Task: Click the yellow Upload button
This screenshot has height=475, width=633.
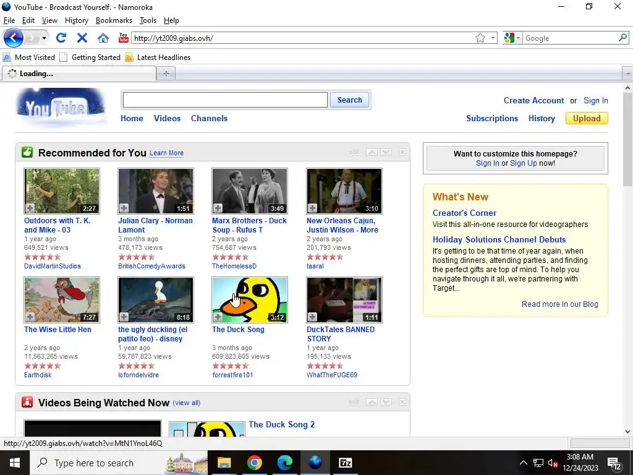Action: pyautogui.click(x=587, y=118)
